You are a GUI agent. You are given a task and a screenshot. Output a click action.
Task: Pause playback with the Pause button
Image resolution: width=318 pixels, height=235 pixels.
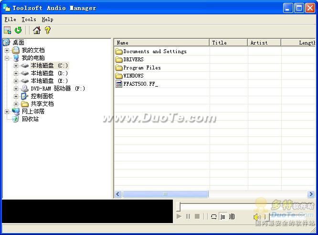[x=188, y=216]
